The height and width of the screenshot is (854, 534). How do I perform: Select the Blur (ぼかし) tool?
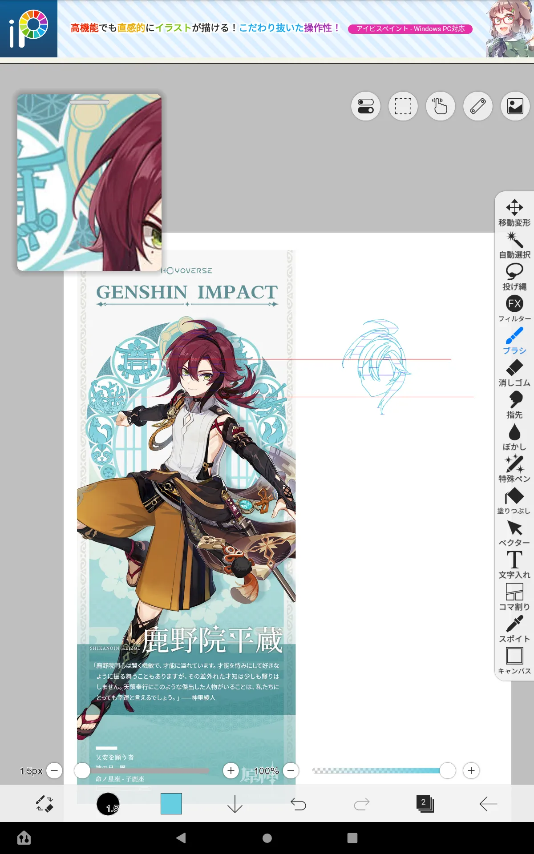click(x=514, y=437)
